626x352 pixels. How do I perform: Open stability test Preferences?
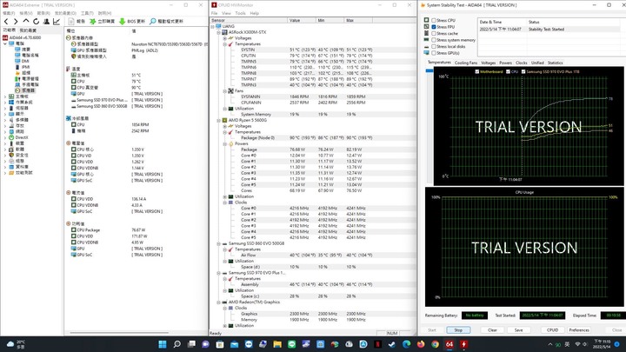coord(579,330)
